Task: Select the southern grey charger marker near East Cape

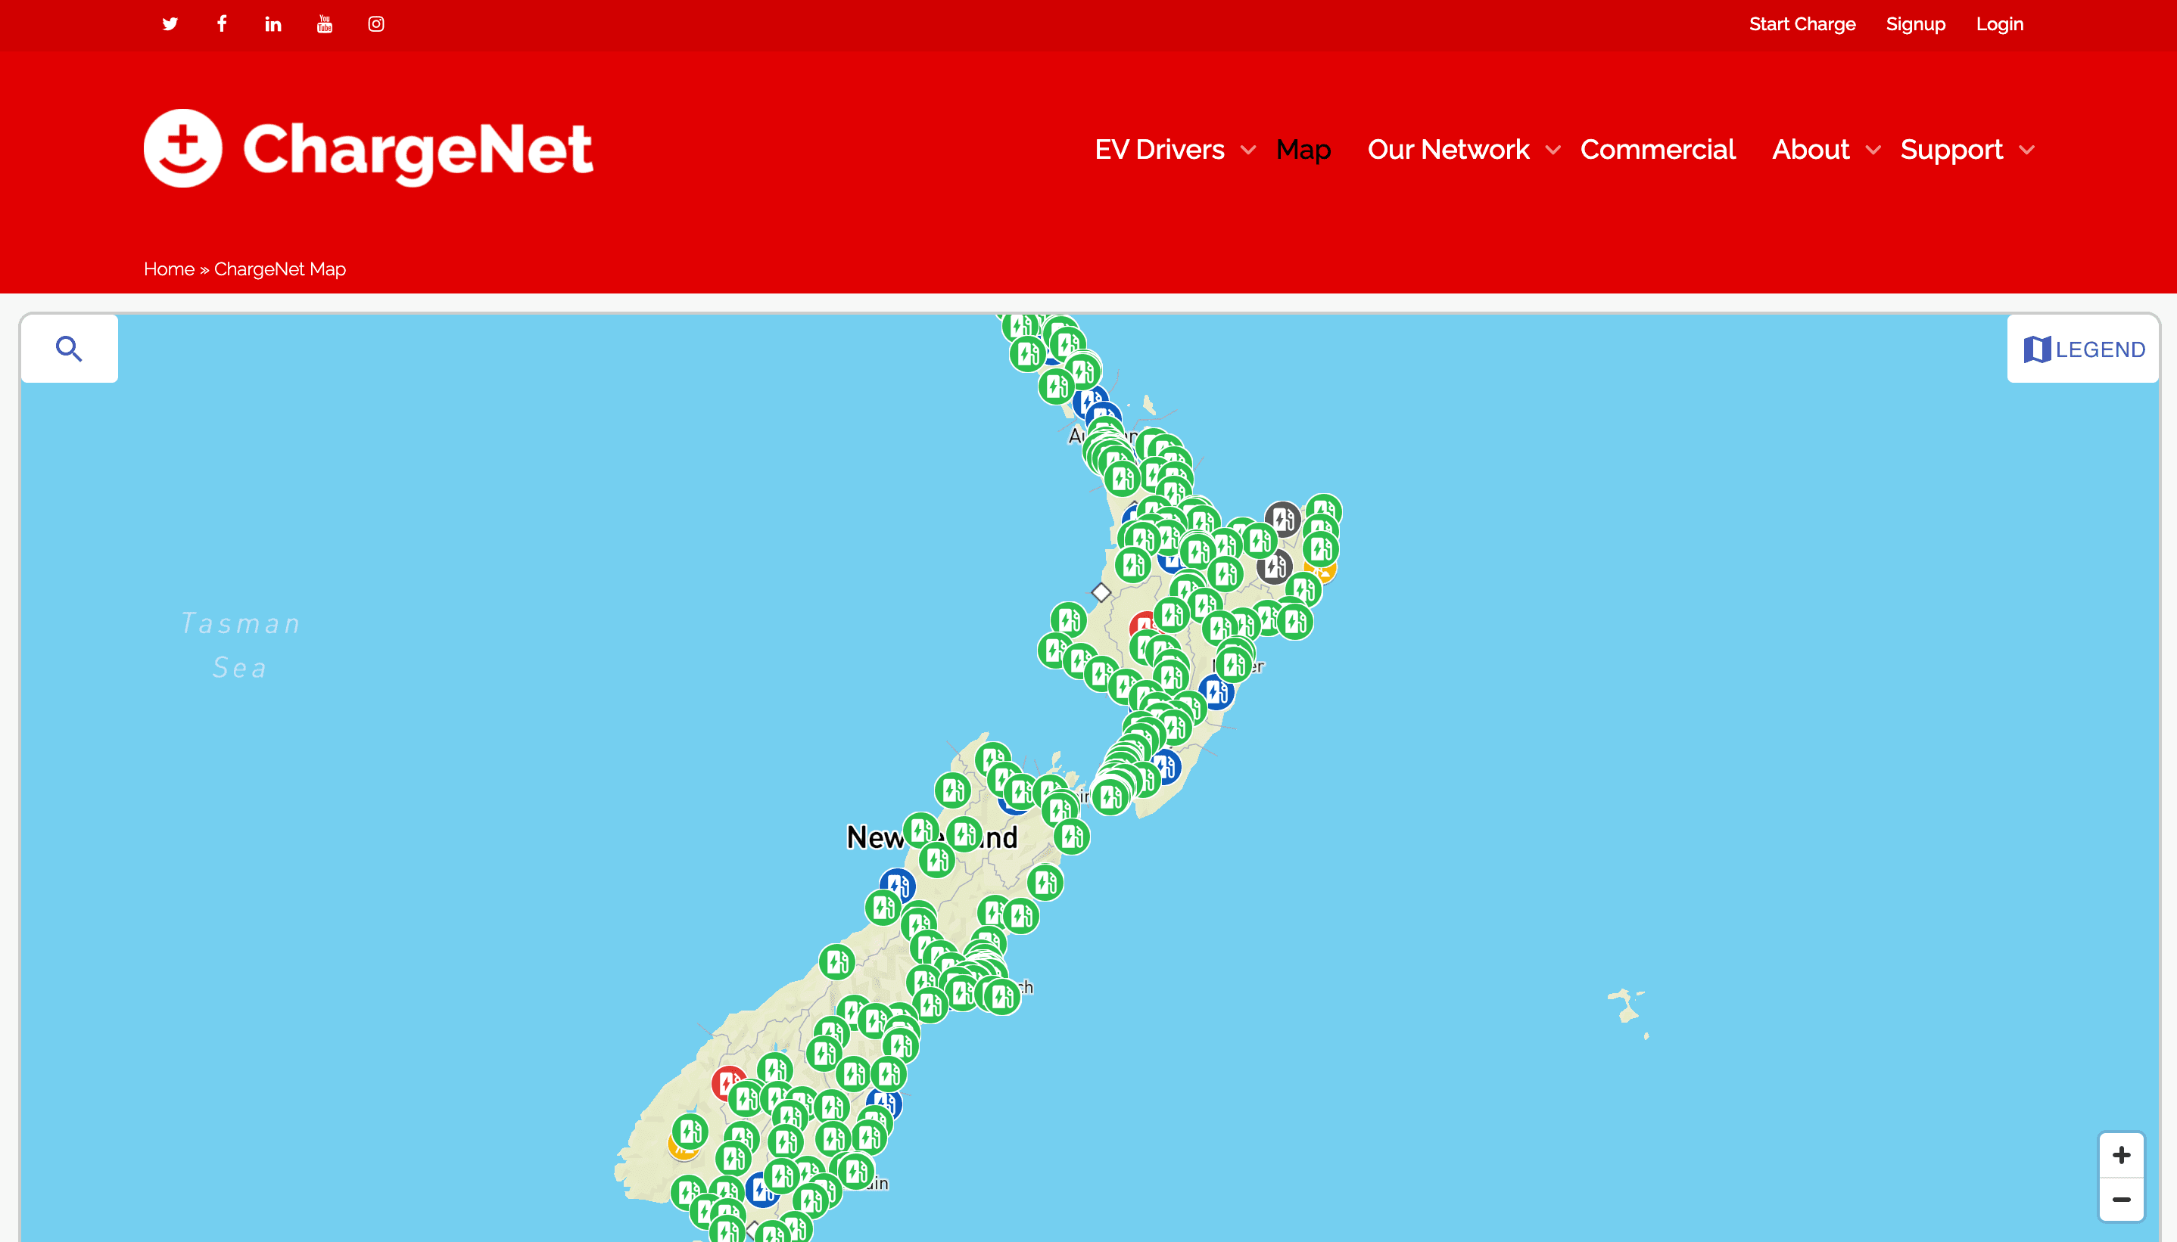Action: pos(1274,567)
